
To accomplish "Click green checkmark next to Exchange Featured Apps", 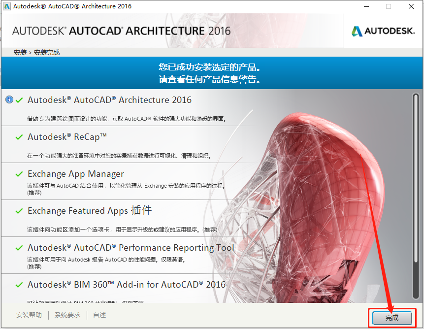I will [19, 211].
